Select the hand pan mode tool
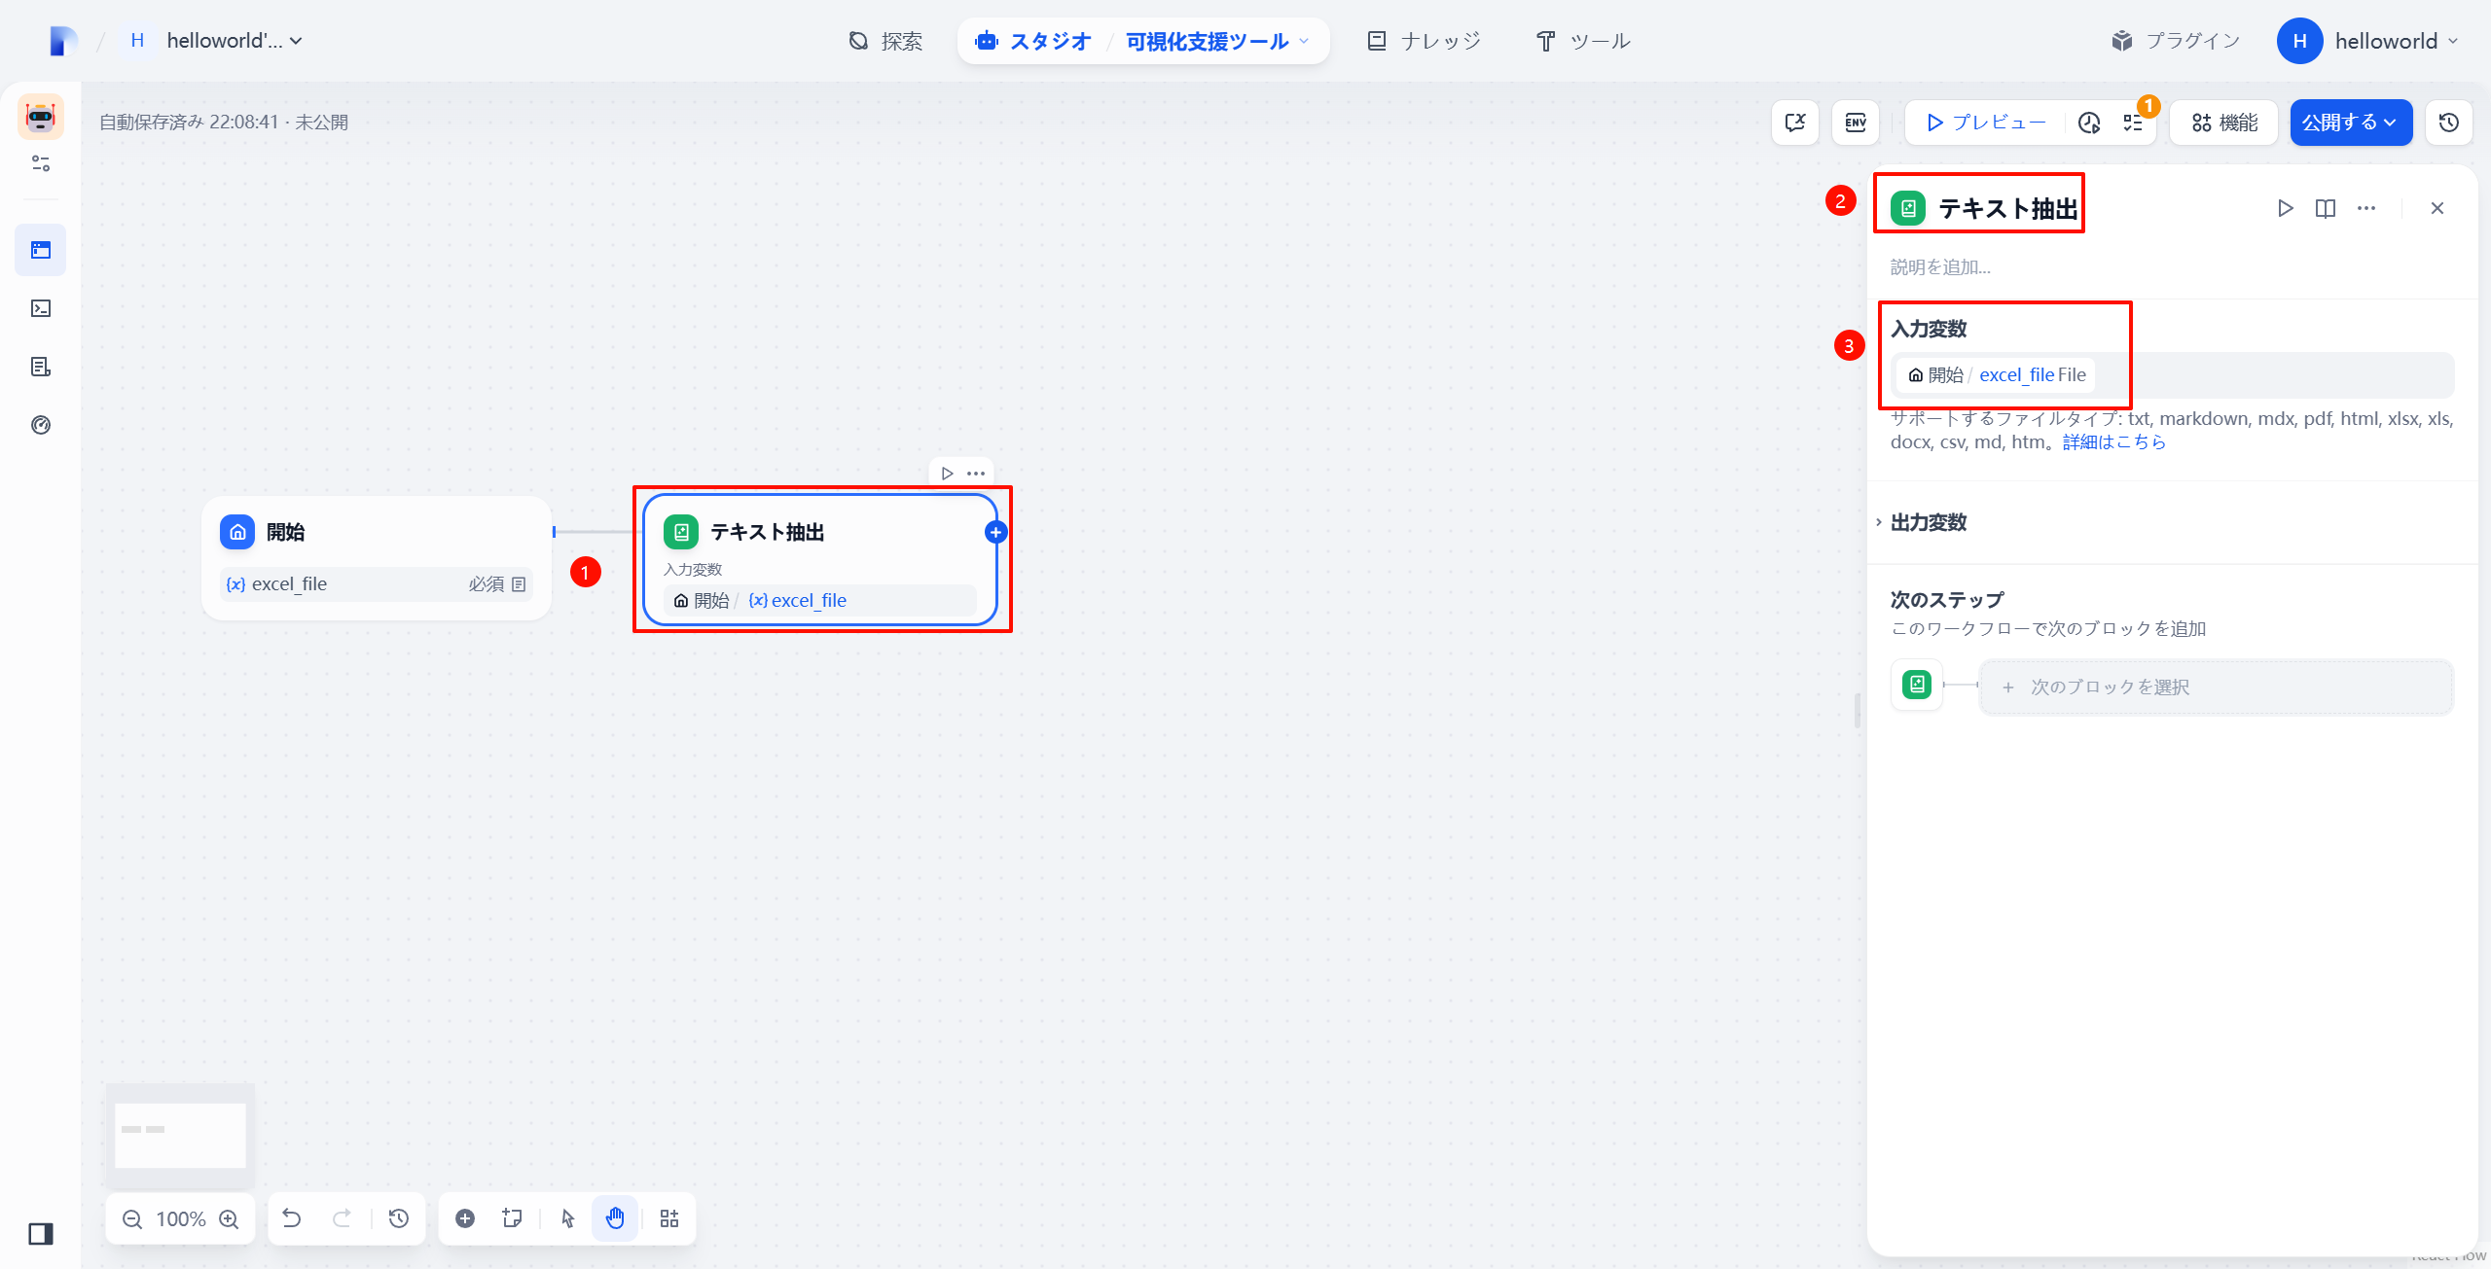2491x1269 pixels. pyautogui.click(x=615, y=1218)
